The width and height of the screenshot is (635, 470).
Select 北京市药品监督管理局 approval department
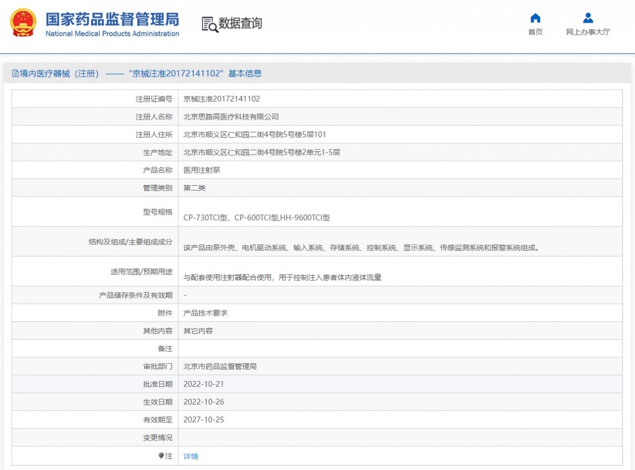click(220, 366)
